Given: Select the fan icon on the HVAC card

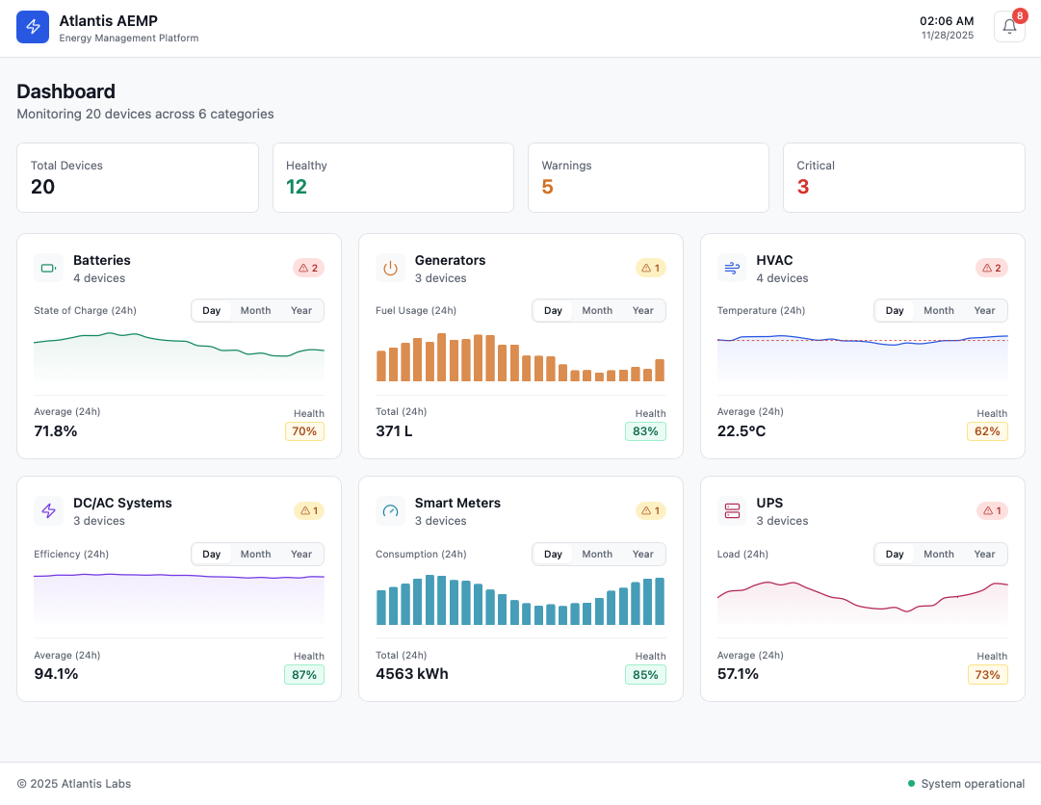Looking at the screenshot, I should (731, 268).
